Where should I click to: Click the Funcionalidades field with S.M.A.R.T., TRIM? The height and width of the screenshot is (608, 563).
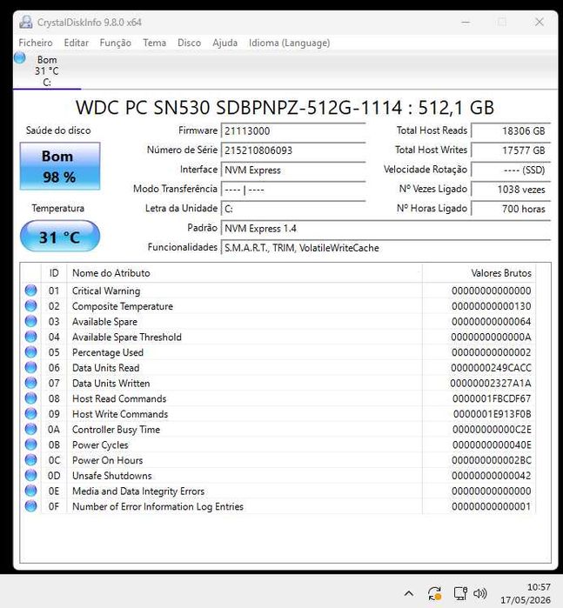pyautogui.click(x=385, y=247)
